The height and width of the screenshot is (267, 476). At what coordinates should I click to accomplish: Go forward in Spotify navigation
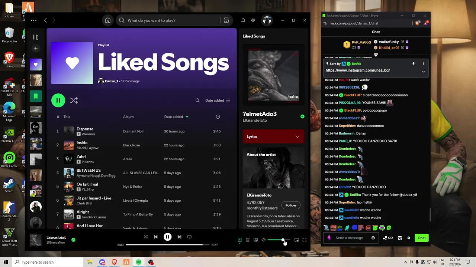[x=54, y=20]
